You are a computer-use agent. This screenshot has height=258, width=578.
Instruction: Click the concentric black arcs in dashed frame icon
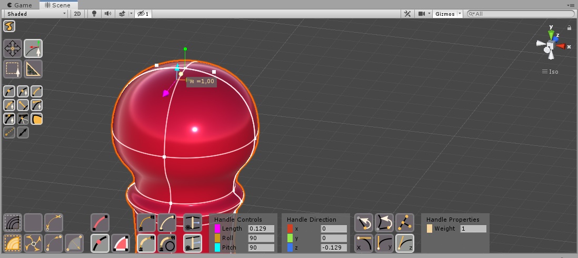click(x=13, y=223)
